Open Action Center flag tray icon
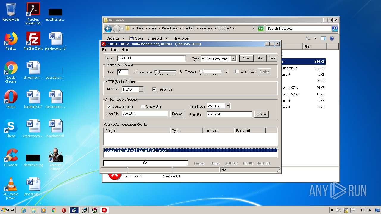This screenshot has width=381, height=214. (x=353, y=210)
